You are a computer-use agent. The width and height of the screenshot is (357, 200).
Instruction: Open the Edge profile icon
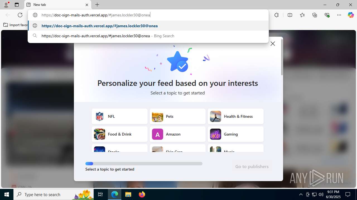click(6, 5)
